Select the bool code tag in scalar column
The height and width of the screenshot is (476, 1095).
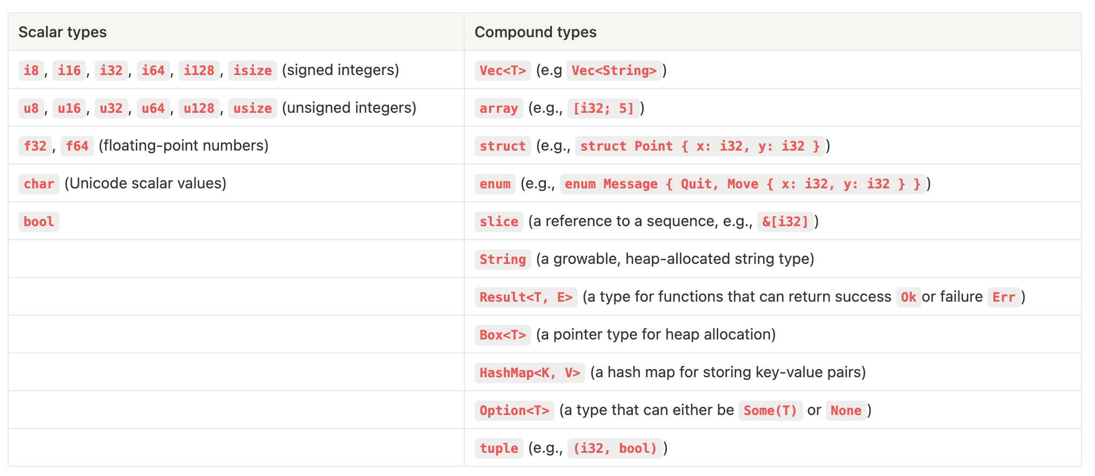coord(39,222)
